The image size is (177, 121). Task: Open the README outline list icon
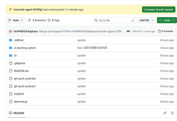pos(172,113)
